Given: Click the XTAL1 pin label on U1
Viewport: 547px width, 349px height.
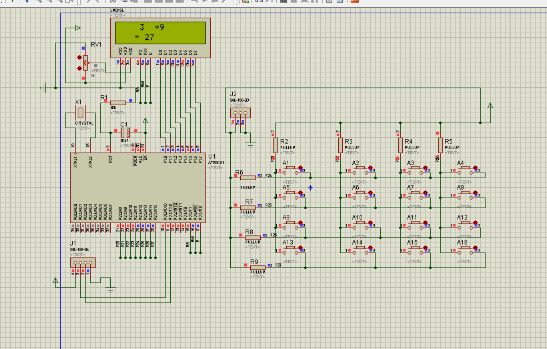Looking at the screenshot, I should pos(75,162).
